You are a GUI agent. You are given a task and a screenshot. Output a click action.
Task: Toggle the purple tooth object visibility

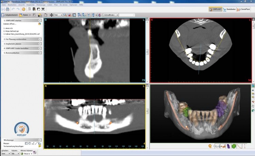pyautogui.click(x=228, y=146)
